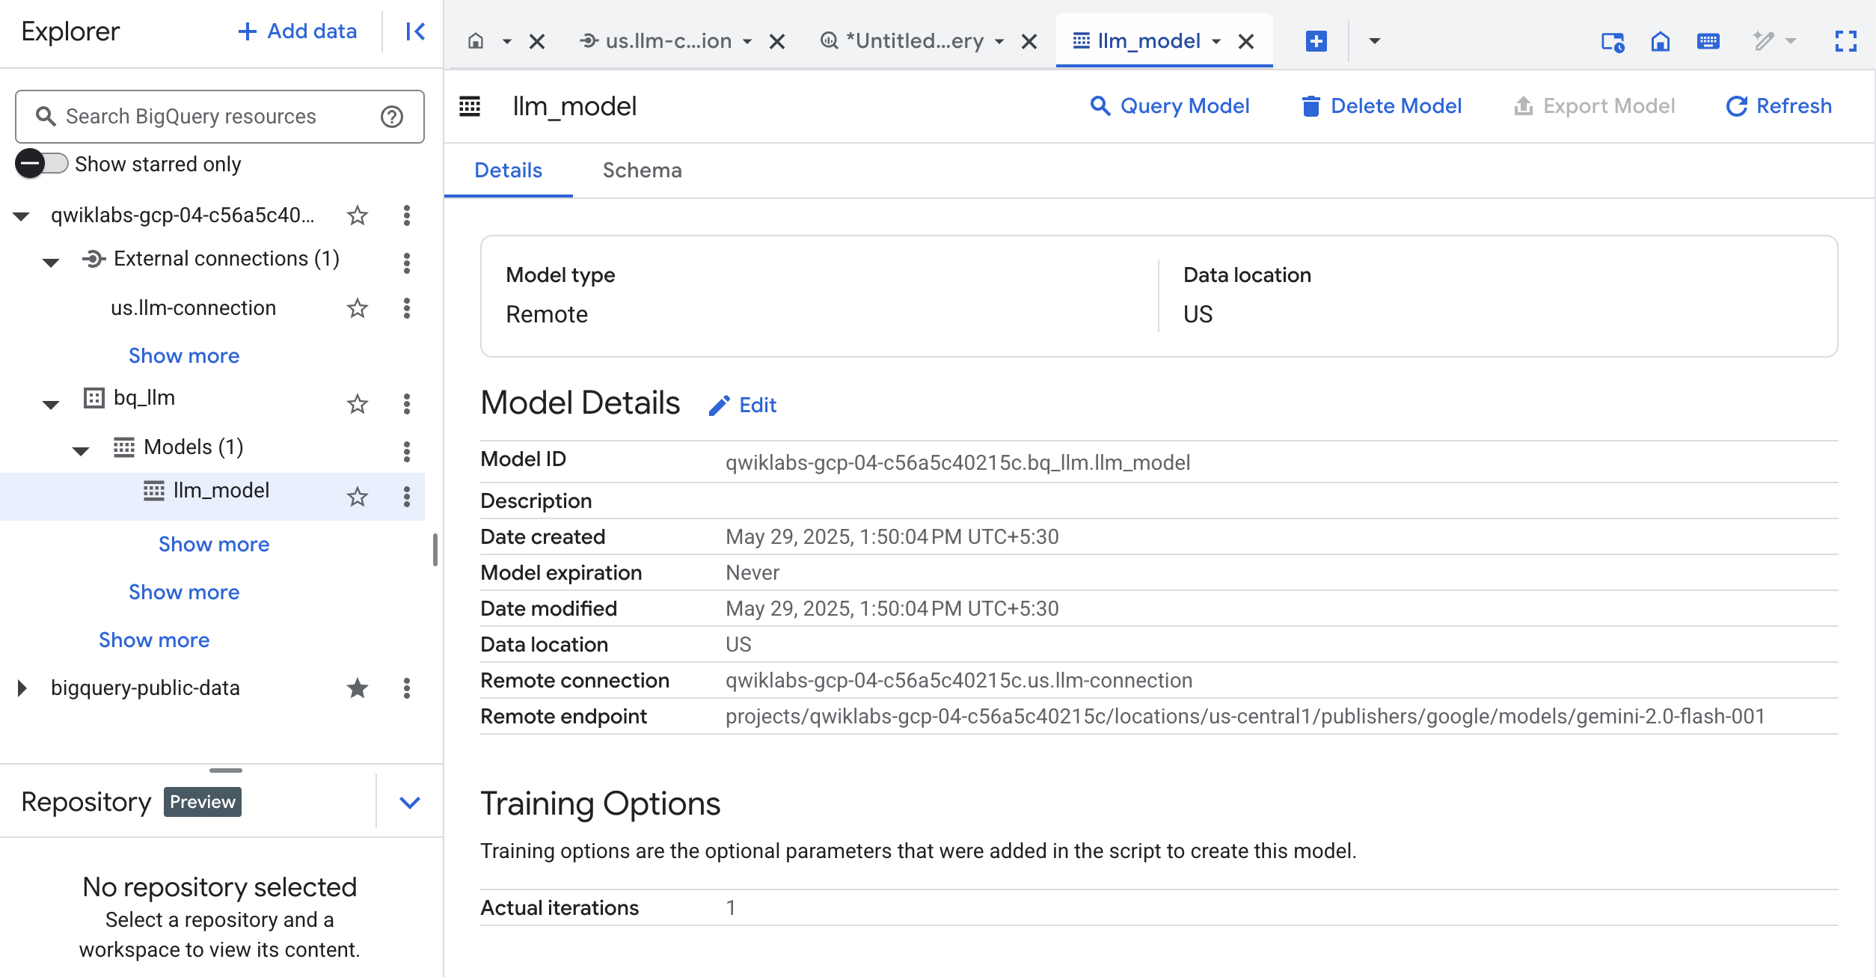Screen dimensions: 1876x977
Task: Open the us.llm-c...ion tab dropdown
Action: click(747, 41)
